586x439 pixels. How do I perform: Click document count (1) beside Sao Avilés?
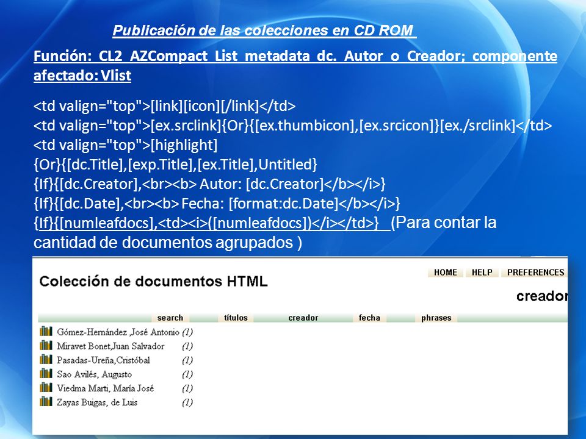(187, 374)
